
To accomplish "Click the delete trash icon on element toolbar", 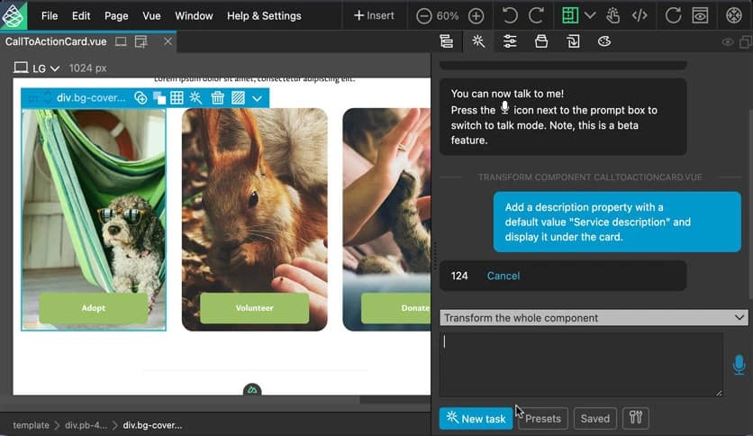I will (x=218, y=98).
